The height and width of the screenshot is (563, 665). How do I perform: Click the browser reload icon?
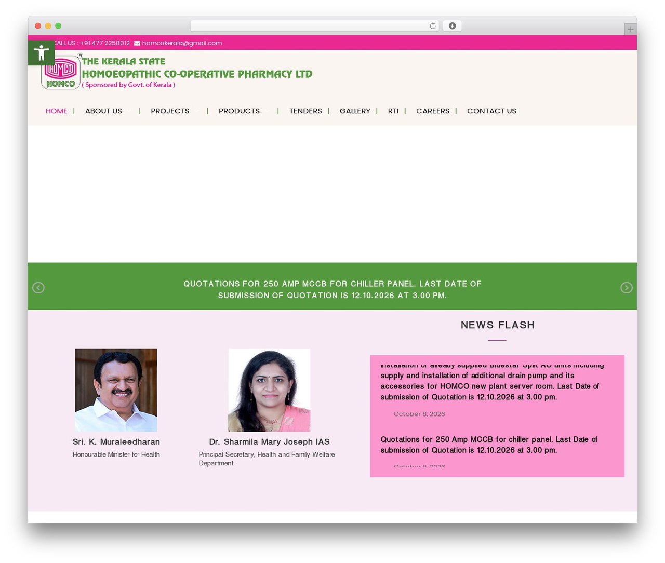[433, 26]
